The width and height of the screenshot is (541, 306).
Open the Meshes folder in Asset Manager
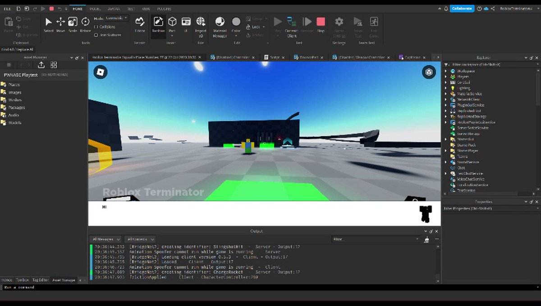(15, 100)
